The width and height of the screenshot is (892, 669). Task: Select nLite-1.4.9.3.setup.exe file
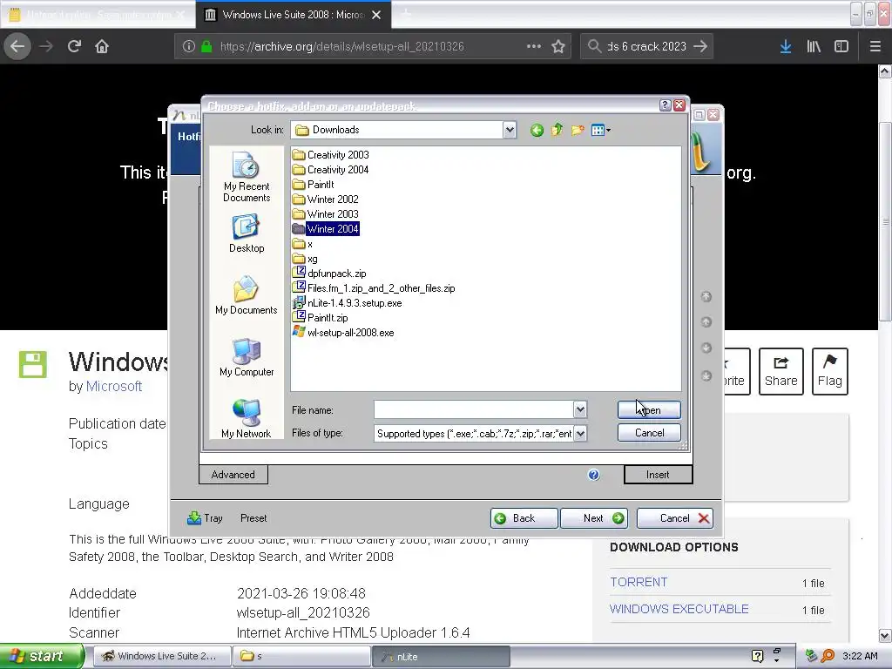[x=347, y=303]
